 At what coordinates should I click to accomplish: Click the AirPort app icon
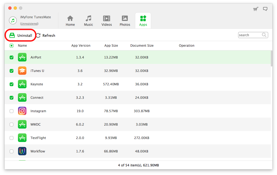coord(22,57)
